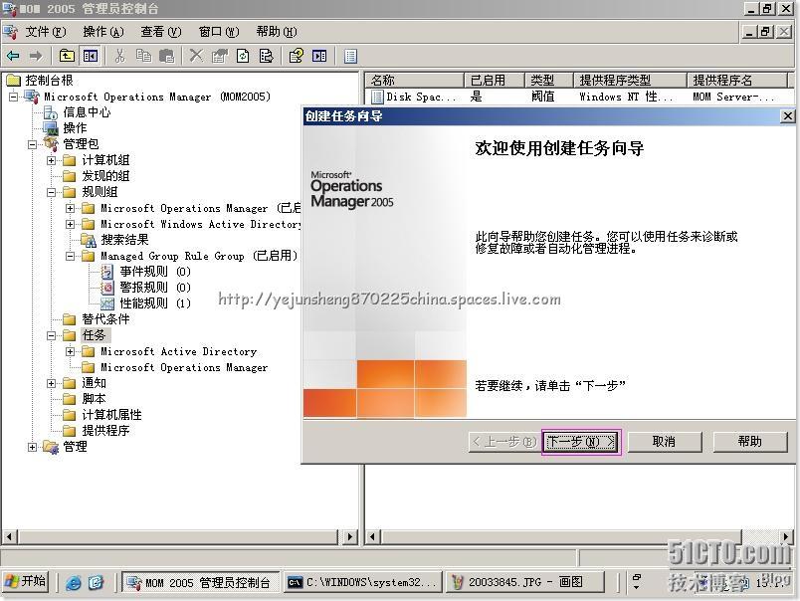This screenshot has height=601, width=800.
Task: Click the Paste toolbar icon
Action: (167, 56)
